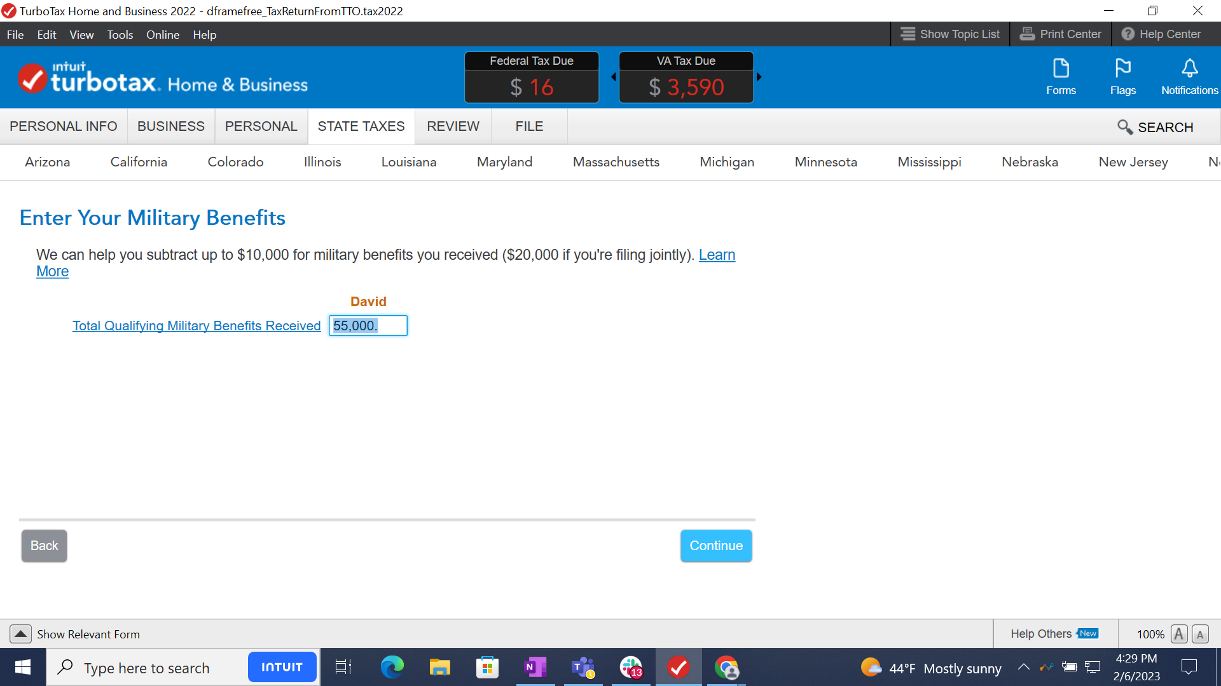This screenshot has width=1221, height=686.
Task: Switch to the PERSONAL INFO tab
Action: click(x=64, y=126)
